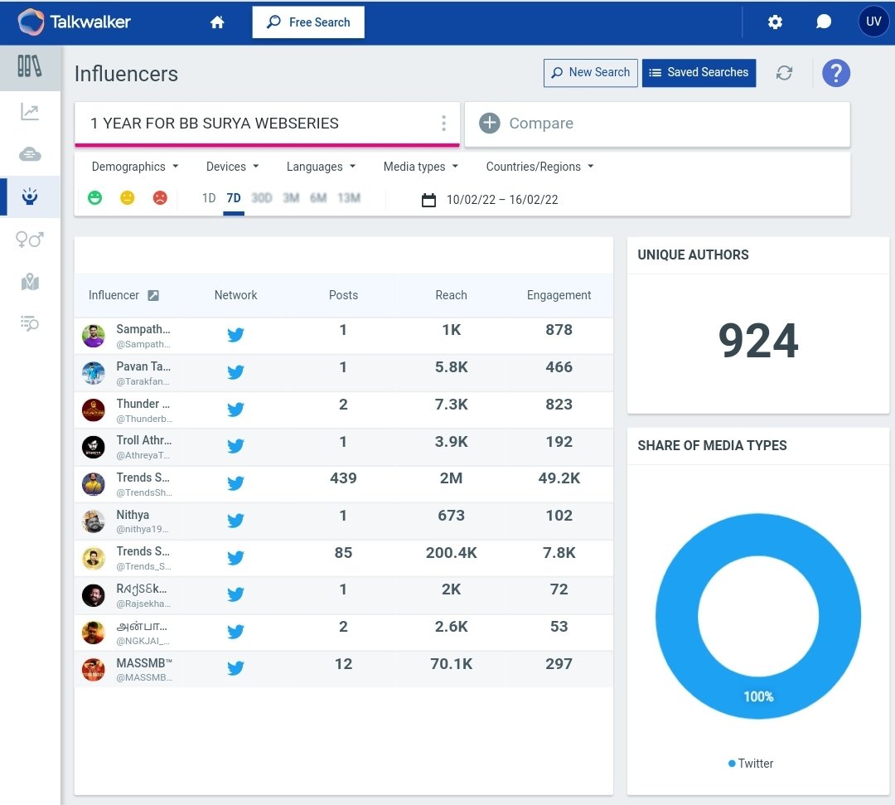
Task: Expand the Languages dropdown
Action: pos(322,167)
